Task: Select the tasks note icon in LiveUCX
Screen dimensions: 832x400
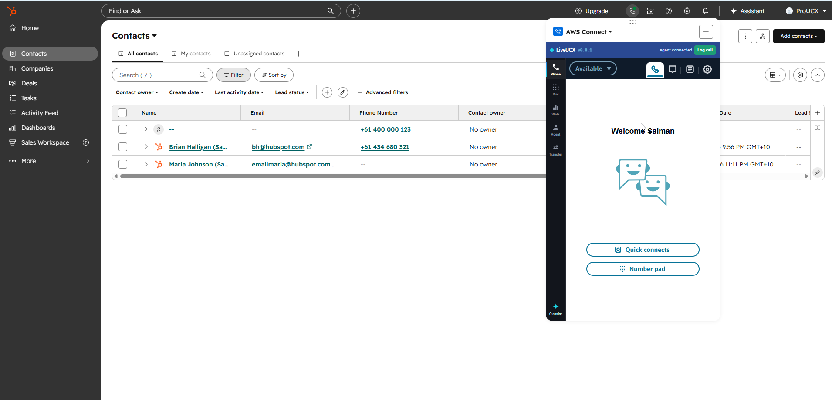Action: 690,69
